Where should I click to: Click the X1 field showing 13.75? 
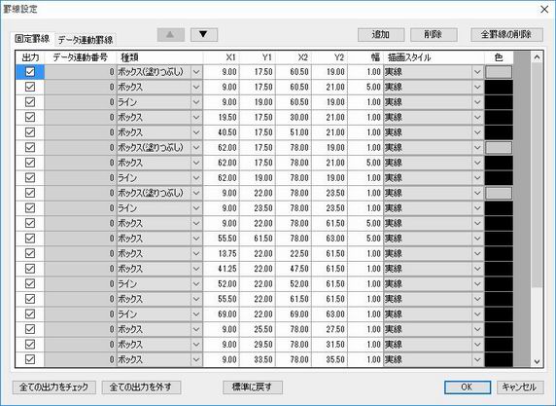coord(222,253)
